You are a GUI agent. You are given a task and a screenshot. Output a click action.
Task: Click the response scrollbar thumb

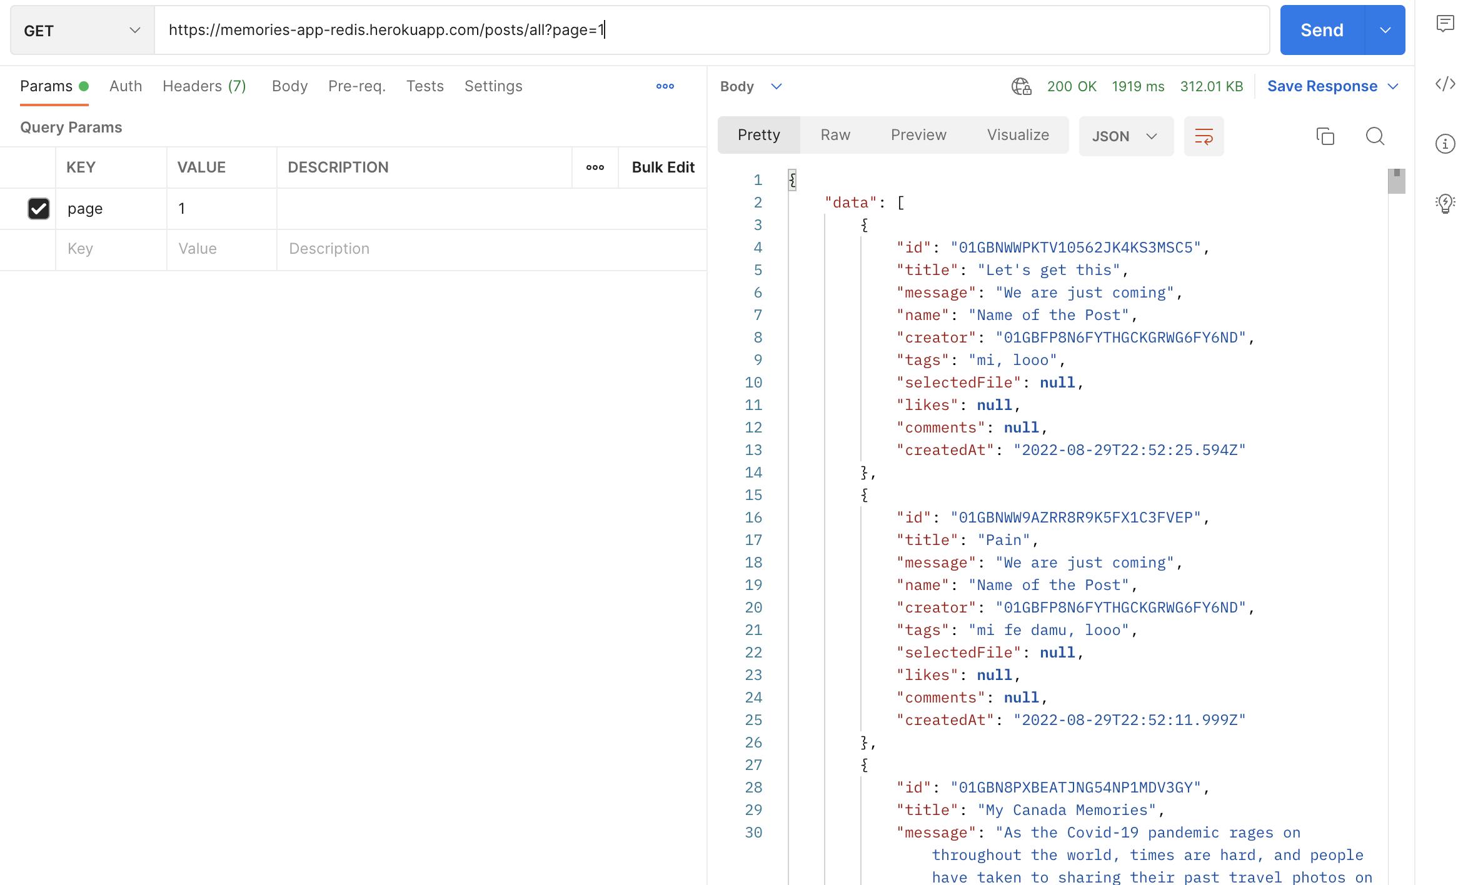pyautogui.click(x=1396, y=181)
